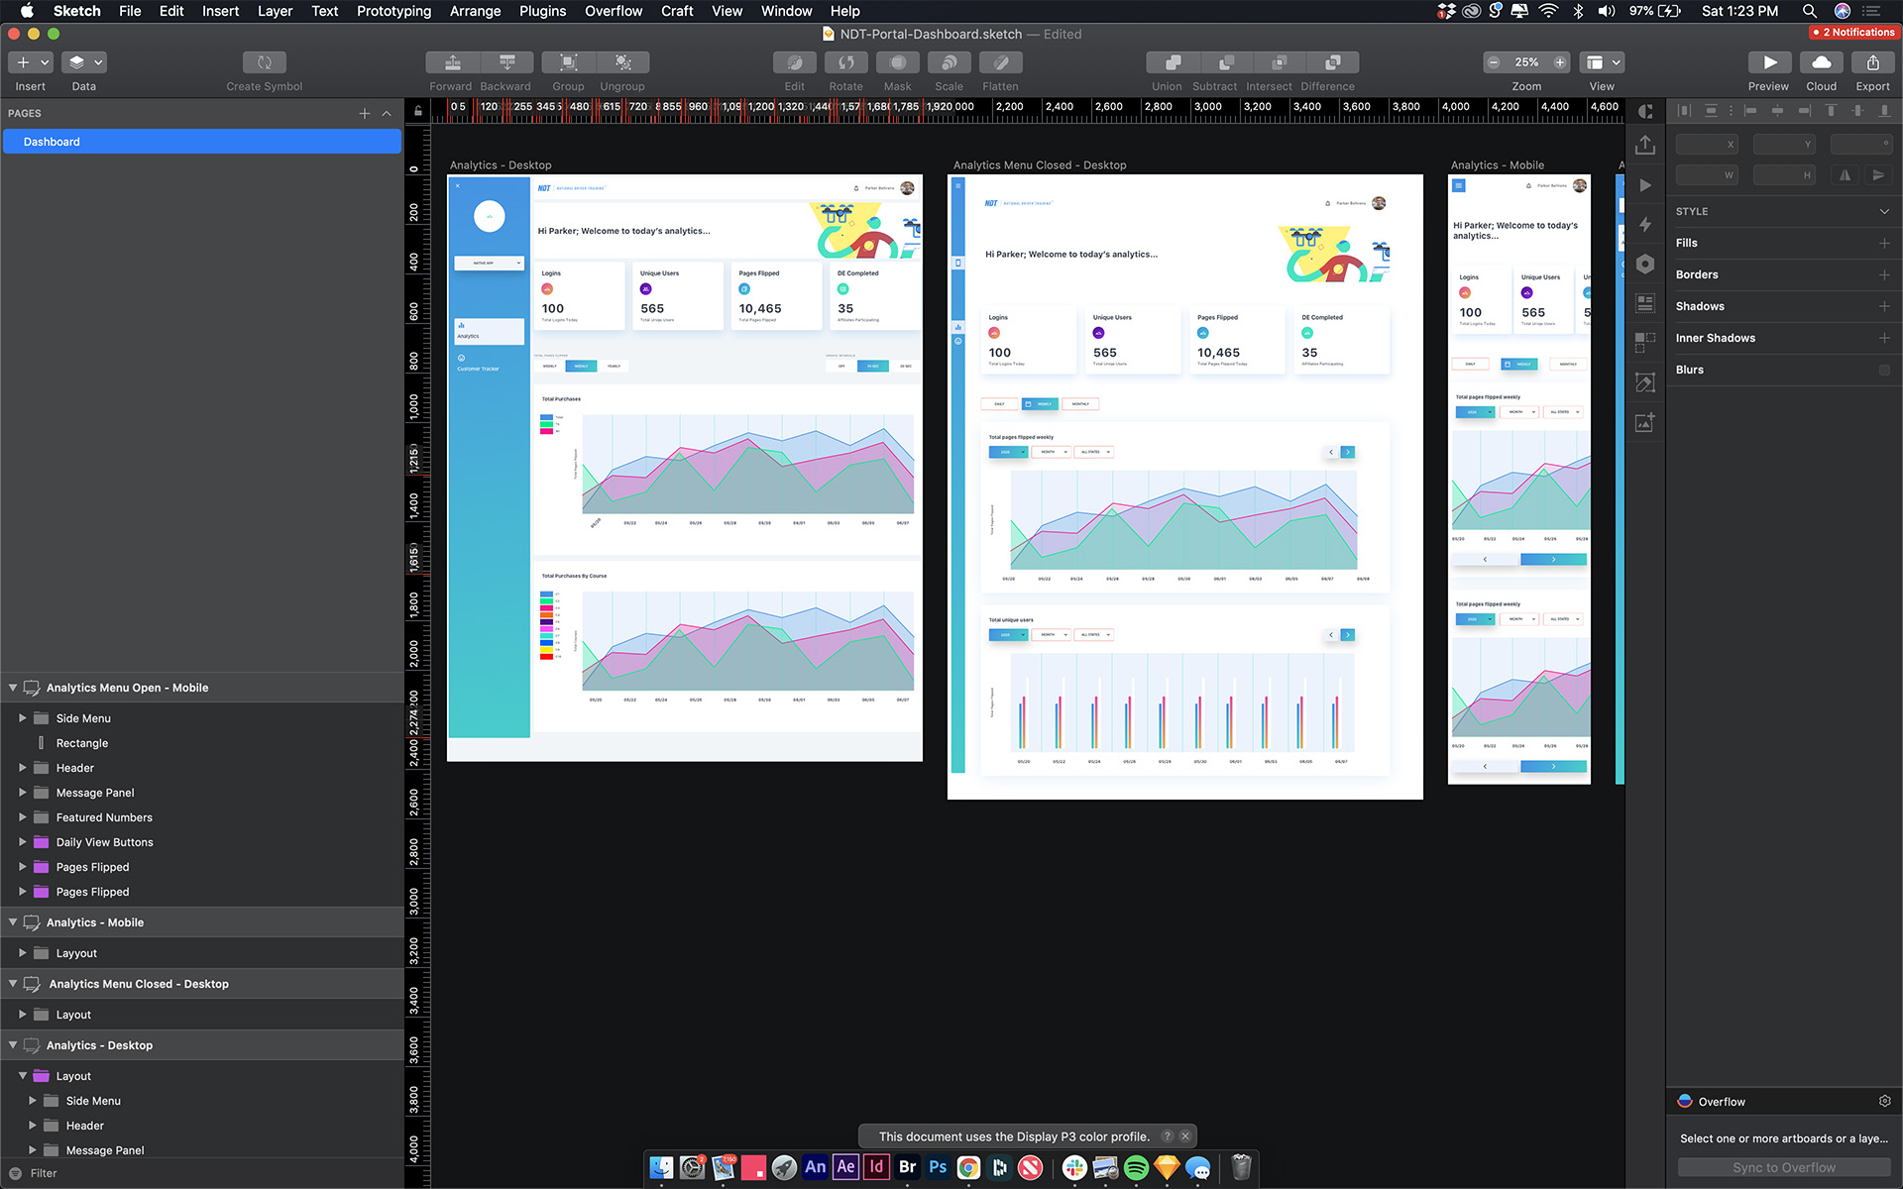Viewport: 1903px width, 1189px height.
Task: Collapse Analytics - Desktop artboard in layers
Action: [x=13, y=1044]
